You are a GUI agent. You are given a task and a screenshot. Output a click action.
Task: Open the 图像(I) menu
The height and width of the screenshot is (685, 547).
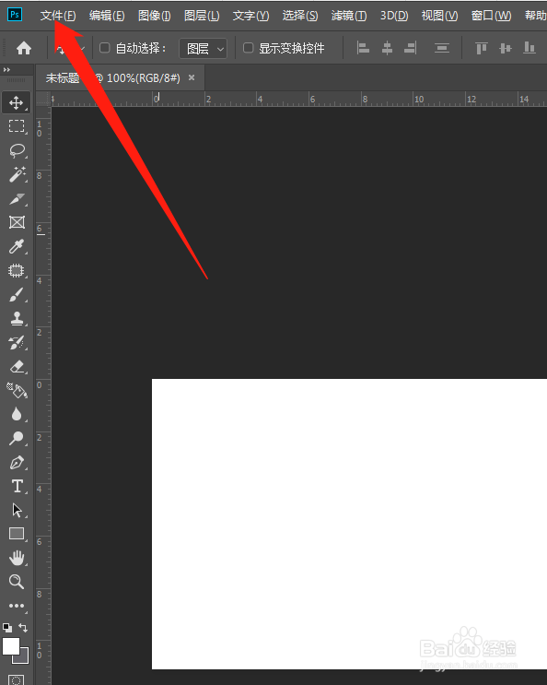(155, 16)
